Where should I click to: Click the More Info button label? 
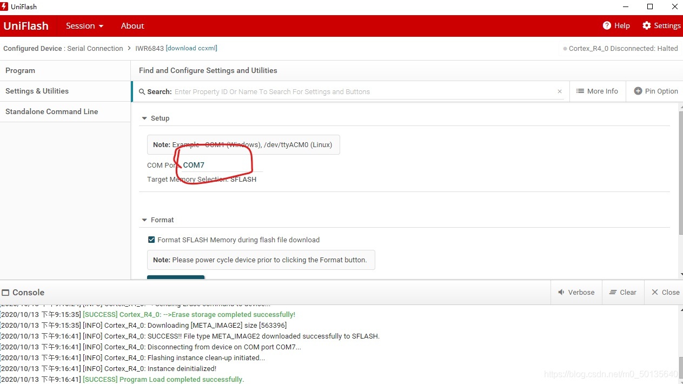(602, 91)
